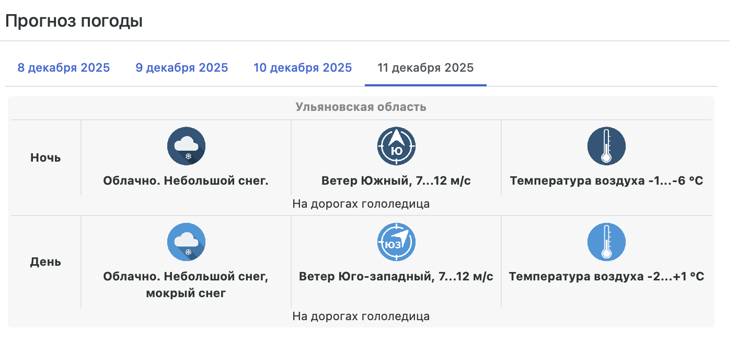Click the Ульяновская область region header
This screenshot has width=737, height=339.
pos(361,107)
